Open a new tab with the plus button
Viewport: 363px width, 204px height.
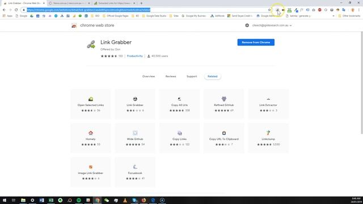(141, 3)
